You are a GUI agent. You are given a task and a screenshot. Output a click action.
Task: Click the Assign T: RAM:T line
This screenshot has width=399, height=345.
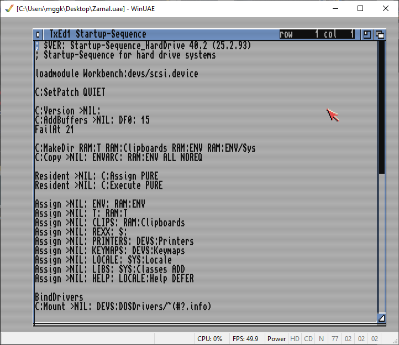click(81, 213)
